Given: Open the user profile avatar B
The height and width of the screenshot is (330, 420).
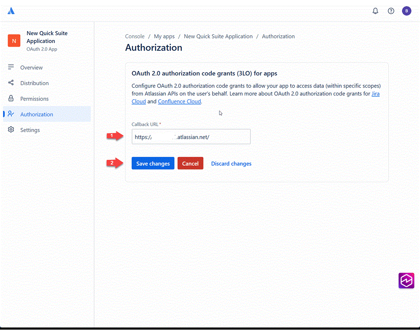Looking at the screenshot, I should [406, 11].
